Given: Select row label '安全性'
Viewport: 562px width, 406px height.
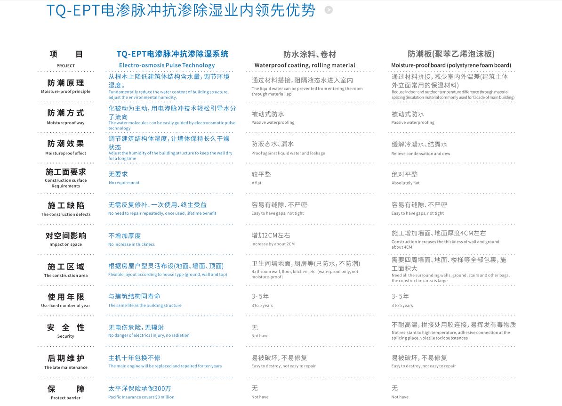Looking at the screenshot, I should (66, 327).
